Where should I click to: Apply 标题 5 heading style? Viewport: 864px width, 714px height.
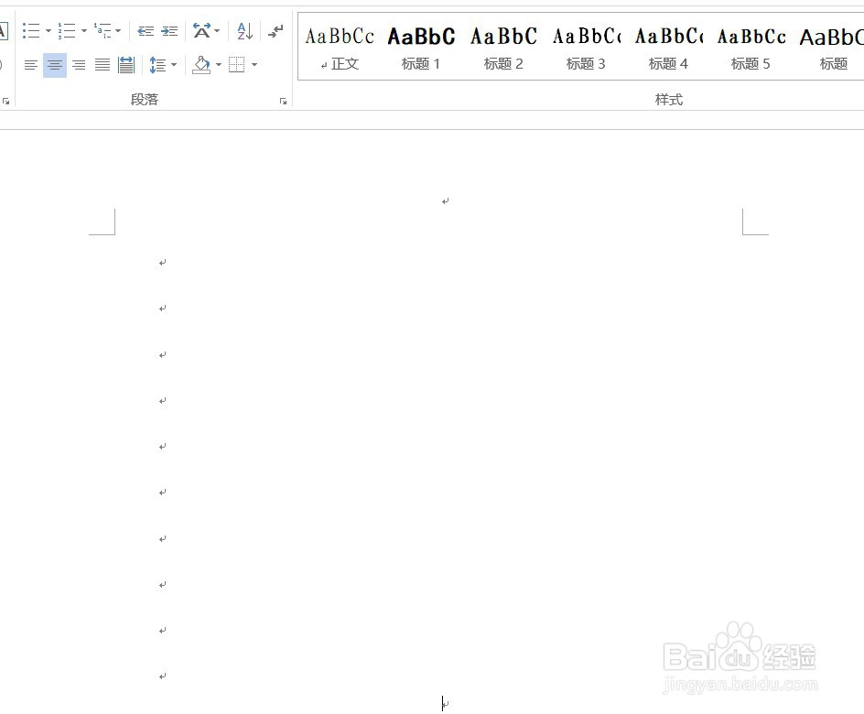[751, 49]
